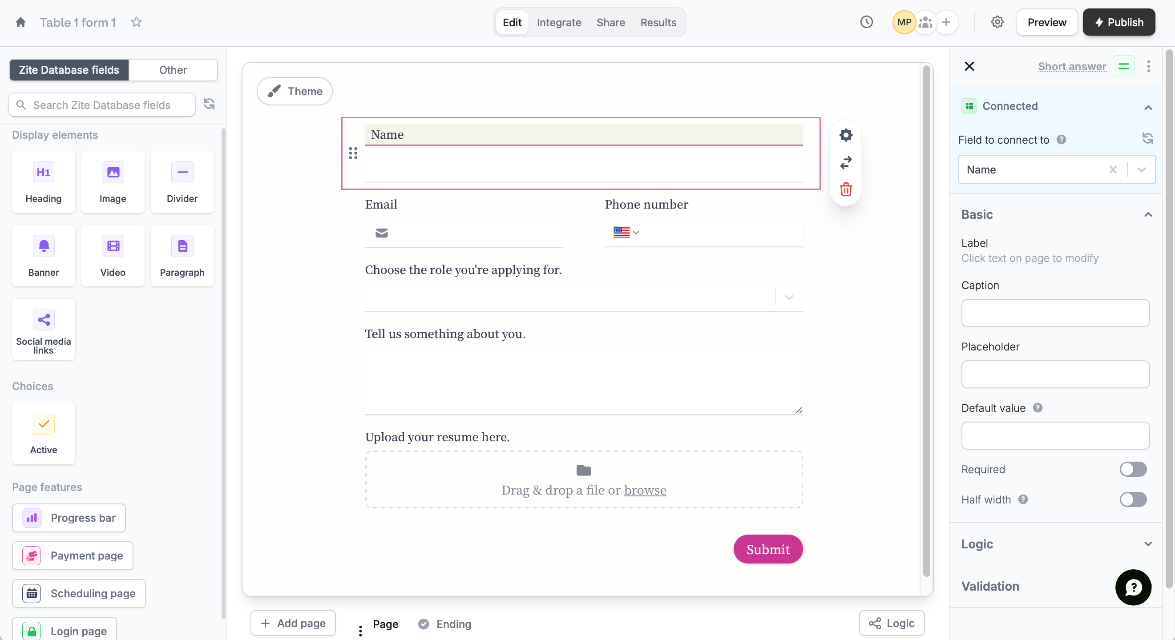Go to home via house icon
This screenshot has height=640, width=1175.
(x=20, y=22)
